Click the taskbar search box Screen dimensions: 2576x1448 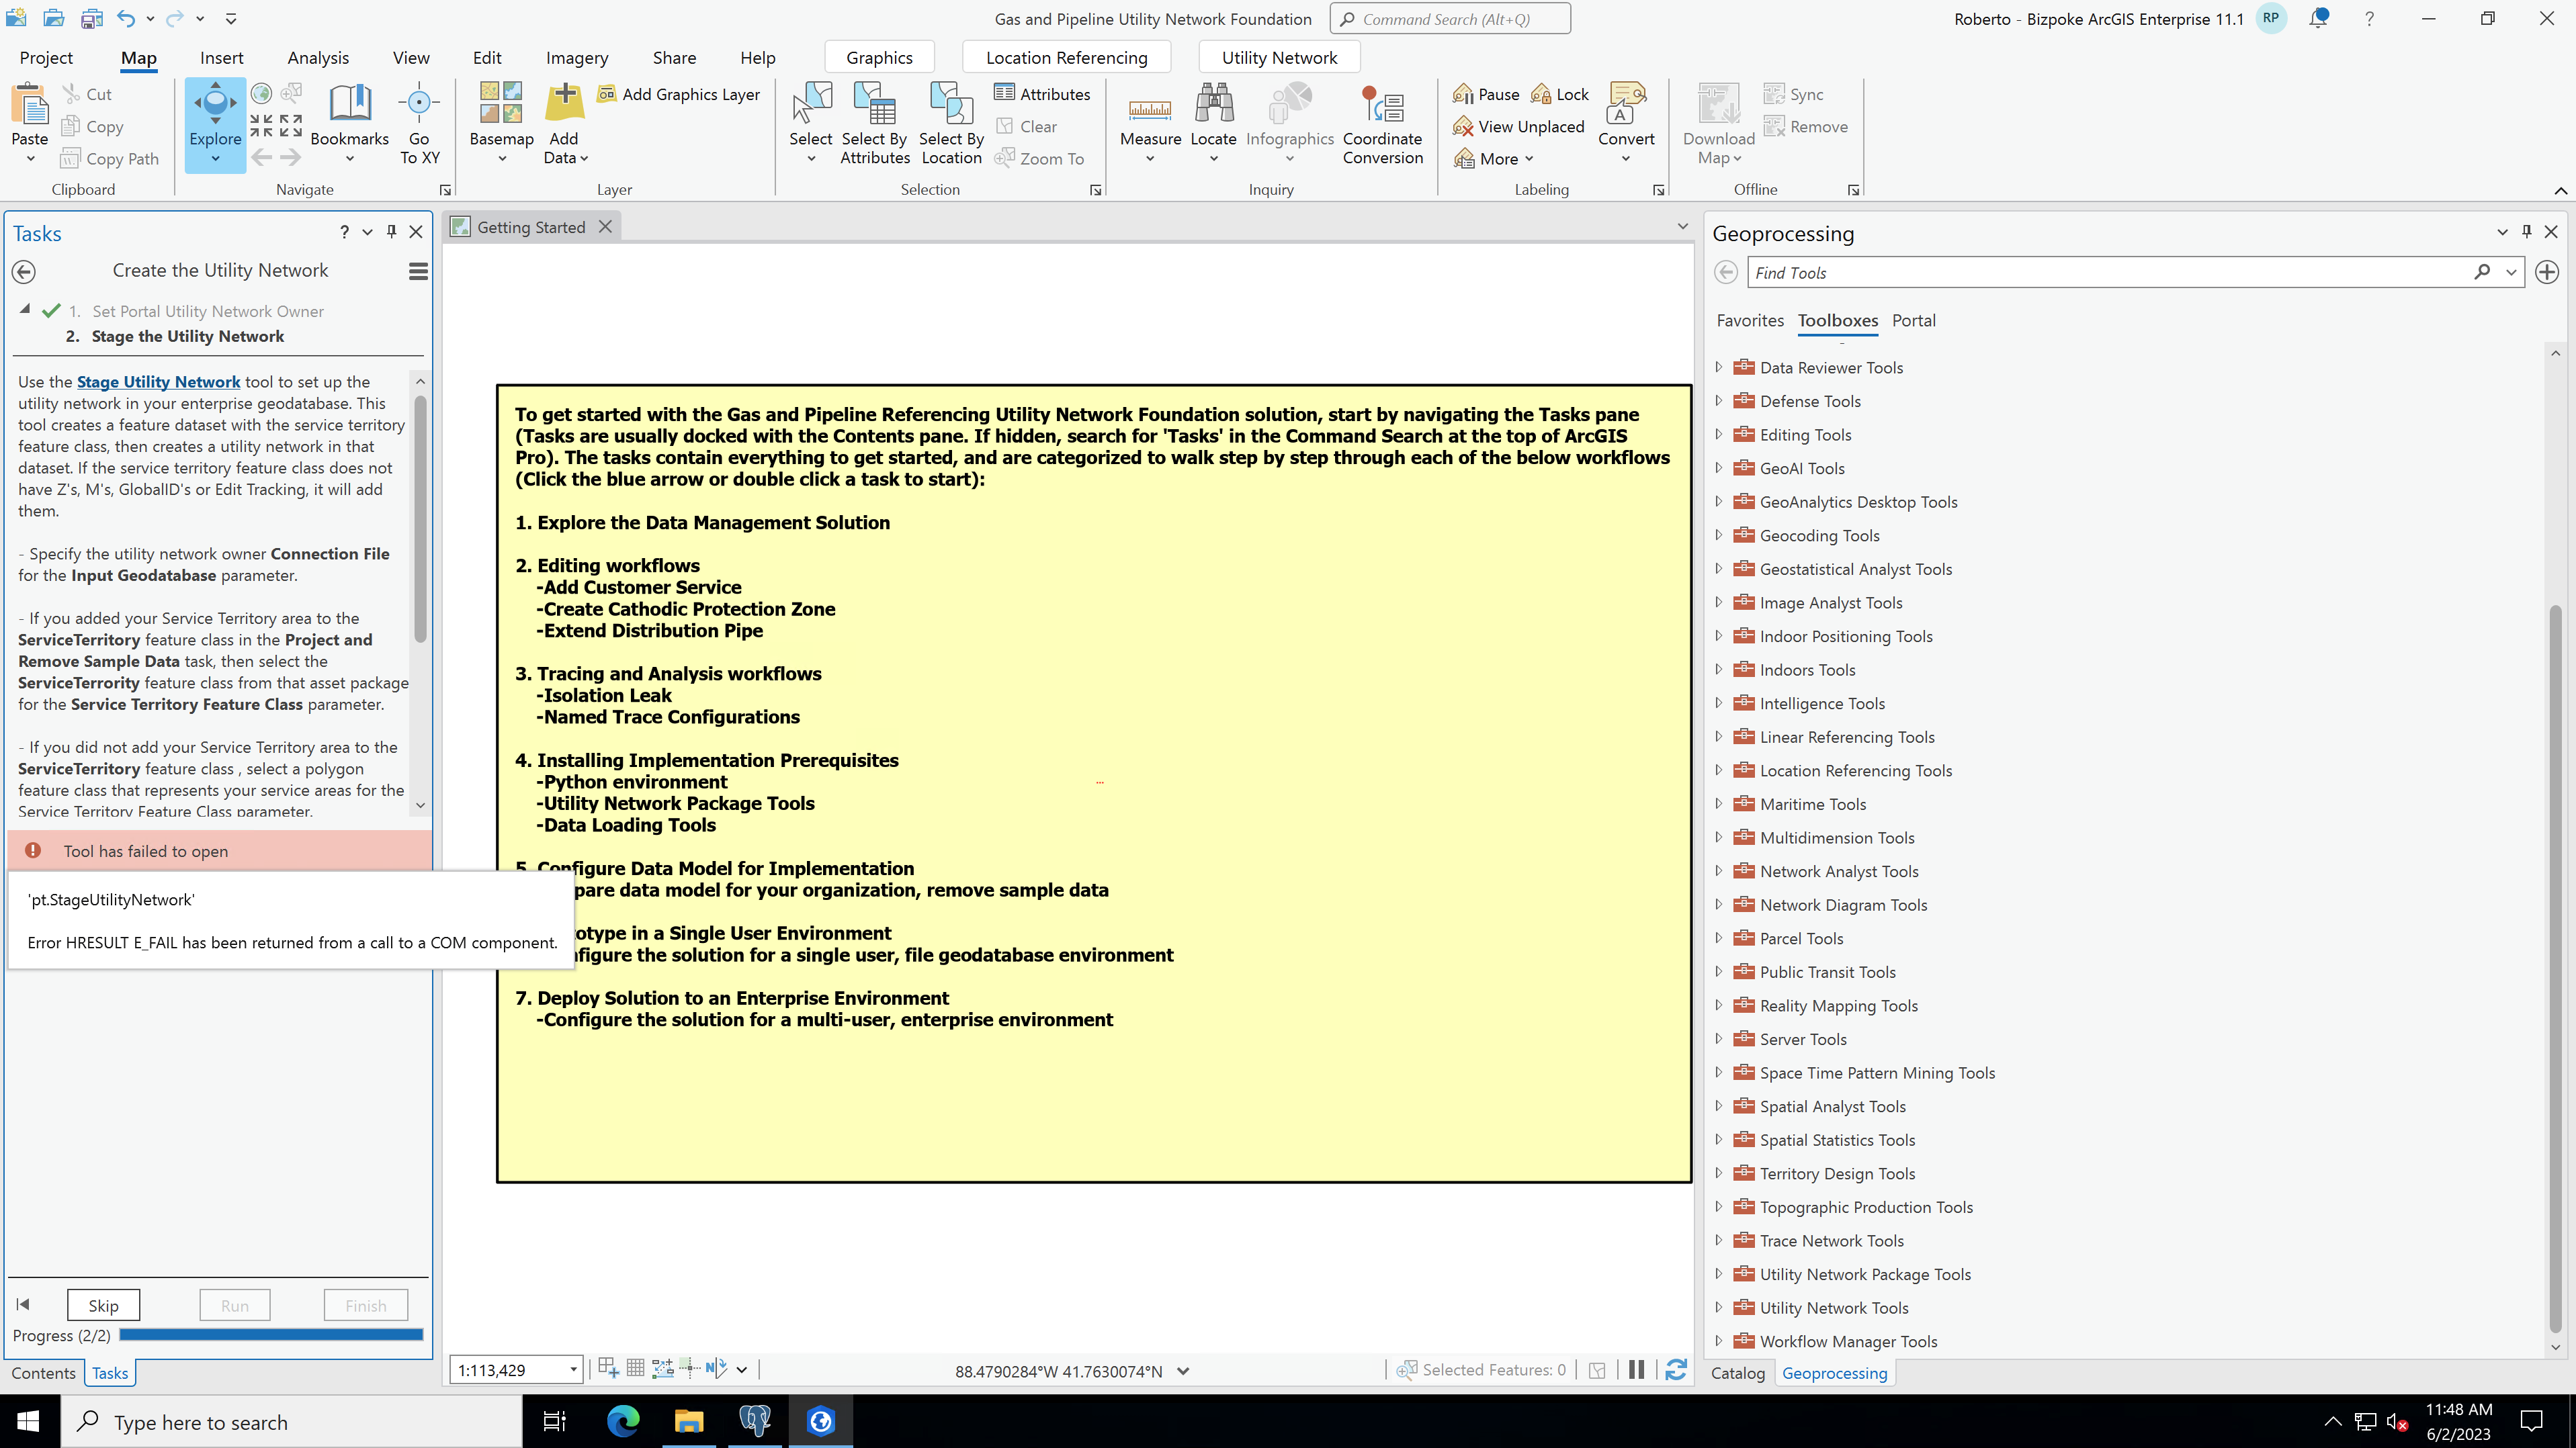tap(292, 1421)
